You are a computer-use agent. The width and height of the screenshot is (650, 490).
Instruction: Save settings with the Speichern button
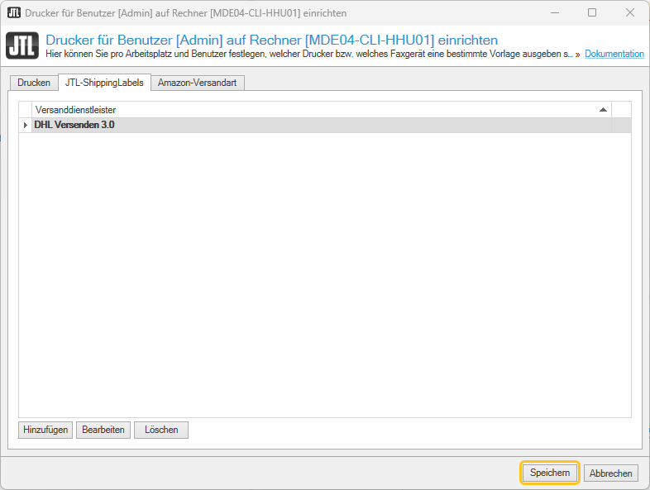(x=550, y=473)
